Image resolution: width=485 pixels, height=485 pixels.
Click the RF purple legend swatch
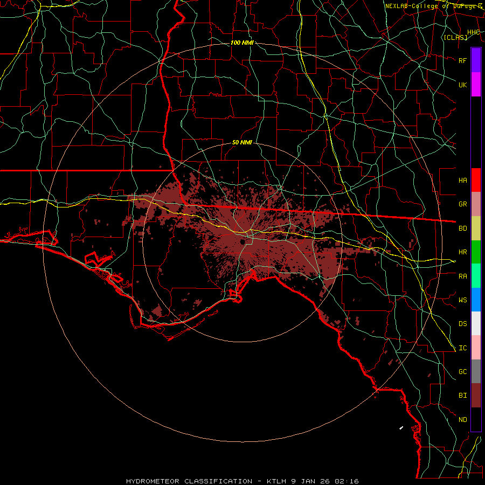click(476, 60)
